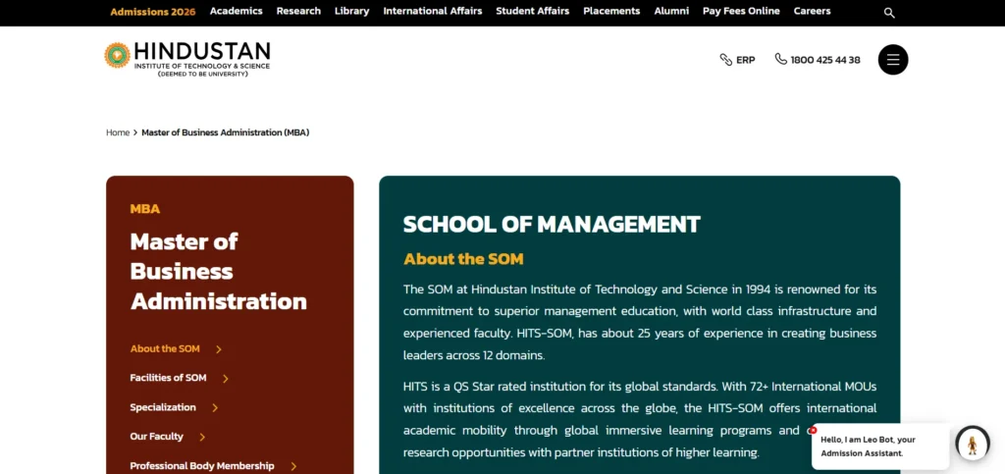Click the breadcrumb separator arrow
Image resolution: width=1005 pixels, height=474 pixels.
click(135, 132)
